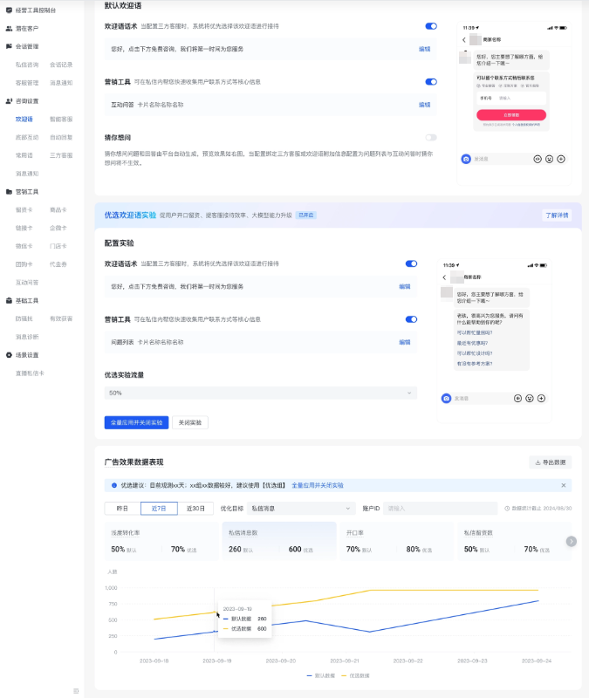Viewport: 589px width, 698px height.
Task: Tap camera icon in experiment preview
Action: point(446,399)
